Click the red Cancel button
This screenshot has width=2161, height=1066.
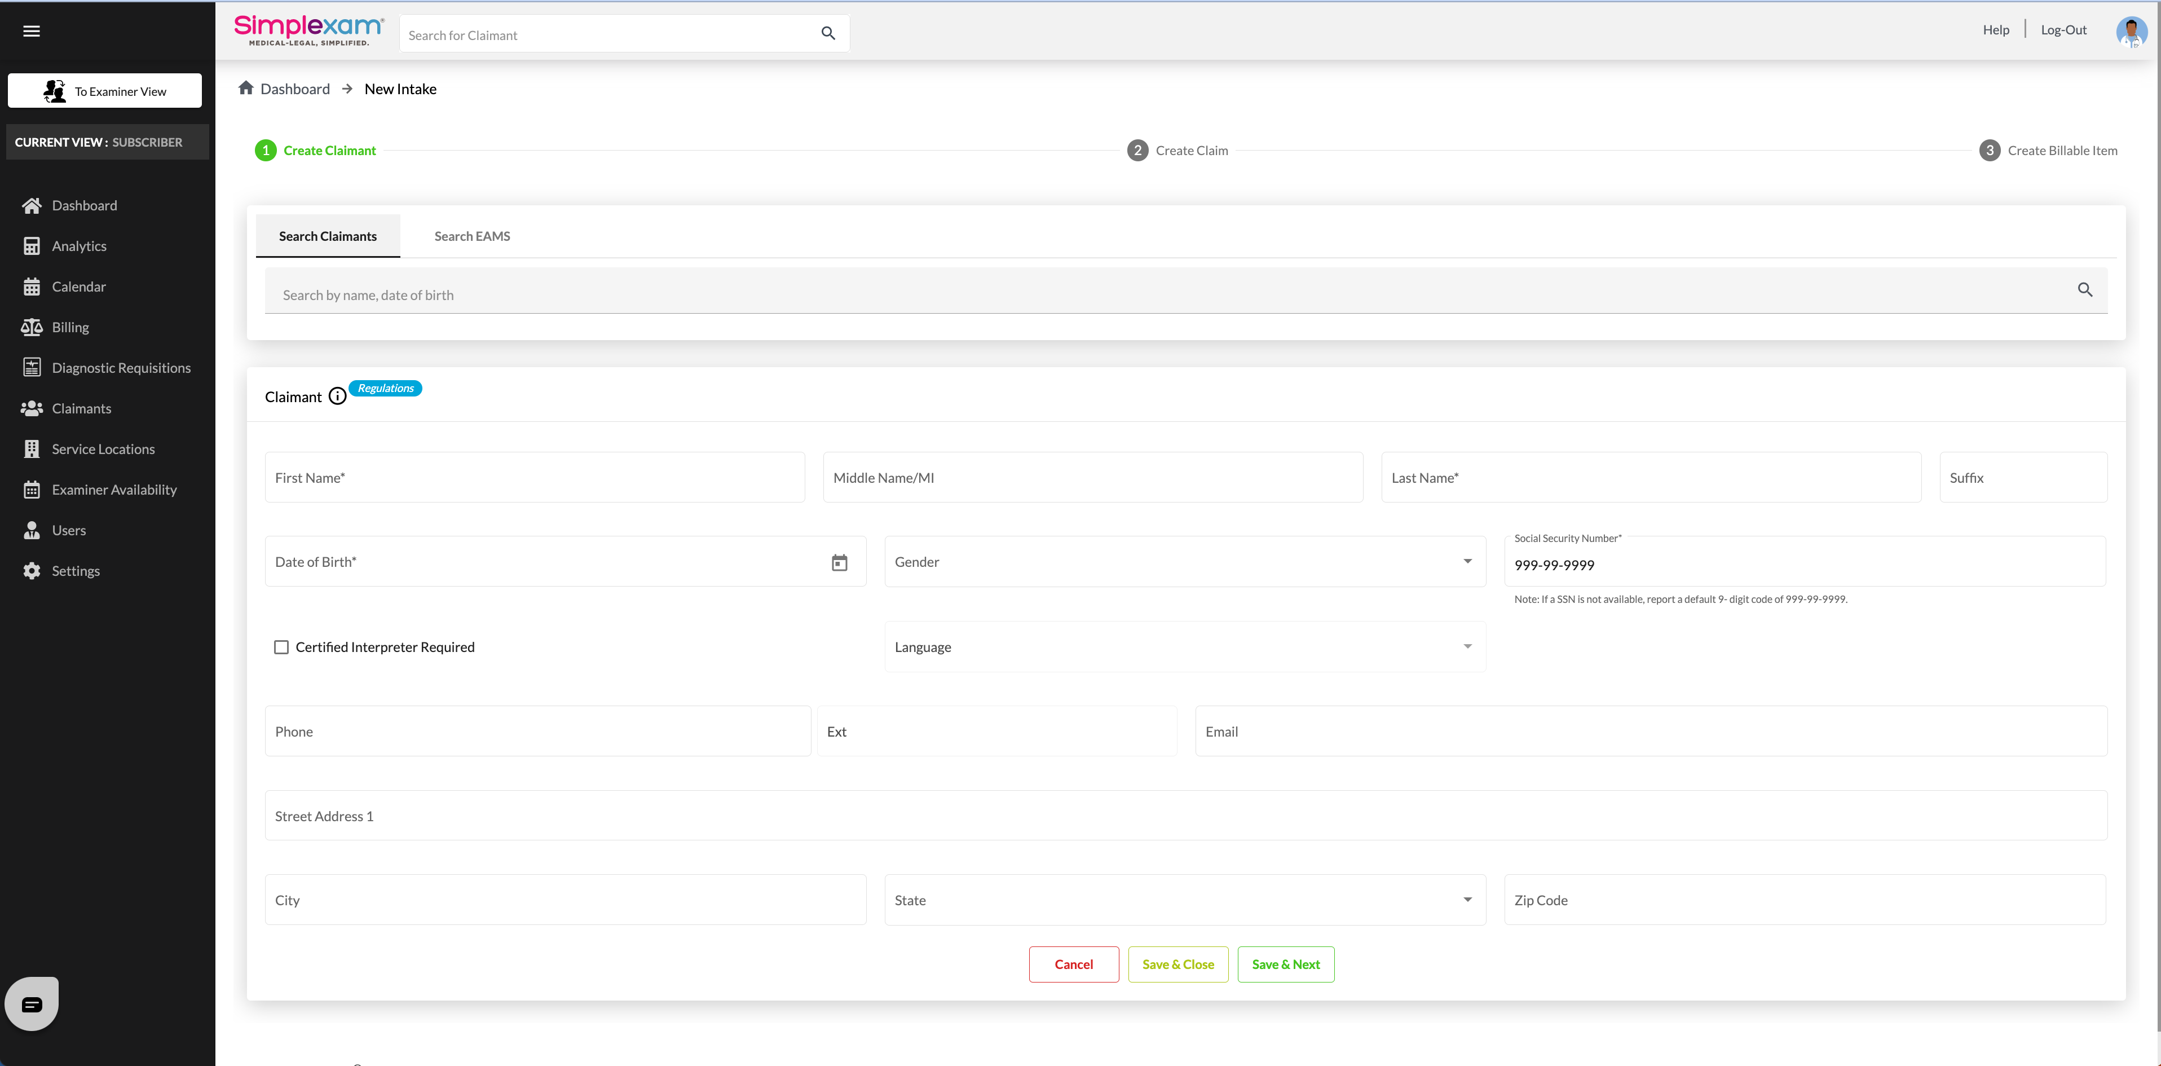click(x=1073, y=964)
